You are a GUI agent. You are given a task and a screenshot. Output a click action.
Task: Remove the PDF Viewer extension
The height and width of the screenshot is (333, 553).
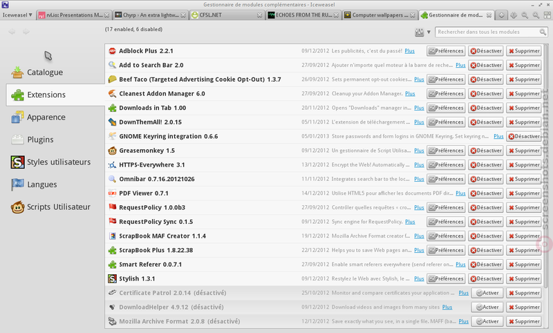point(524,193)
